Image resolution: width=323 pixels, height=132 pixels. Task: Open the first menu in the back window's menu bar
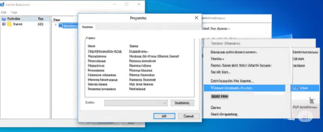(x=3, y=12)
